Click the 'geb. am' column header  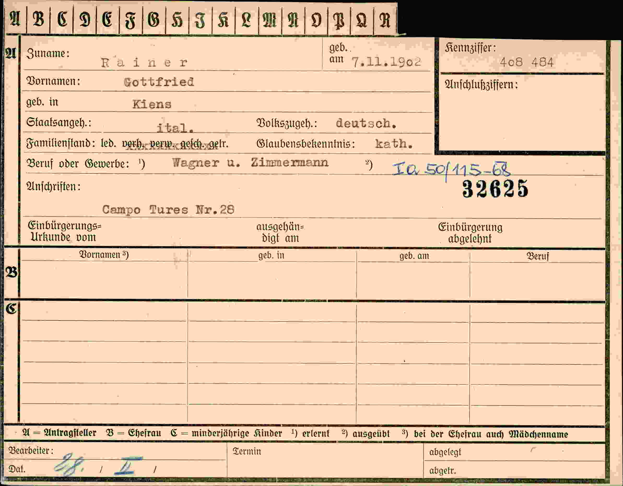[x=414, y=256]
